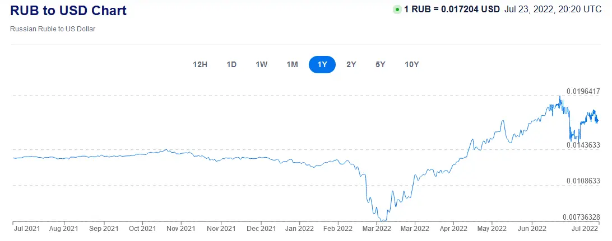Click the 0.0143633 y-axis label

pyautogui.click(x=583, y=145)
